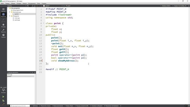Open the kit selector monitor icon
190x107 pixels.
pos(3,90)
